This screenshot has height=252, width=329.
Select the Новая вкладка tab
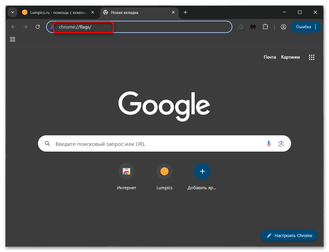[136, 12]
